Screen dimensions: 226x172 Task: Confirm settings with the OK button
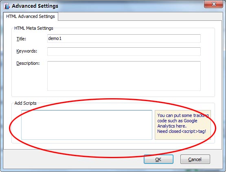[x=158, y=159]
